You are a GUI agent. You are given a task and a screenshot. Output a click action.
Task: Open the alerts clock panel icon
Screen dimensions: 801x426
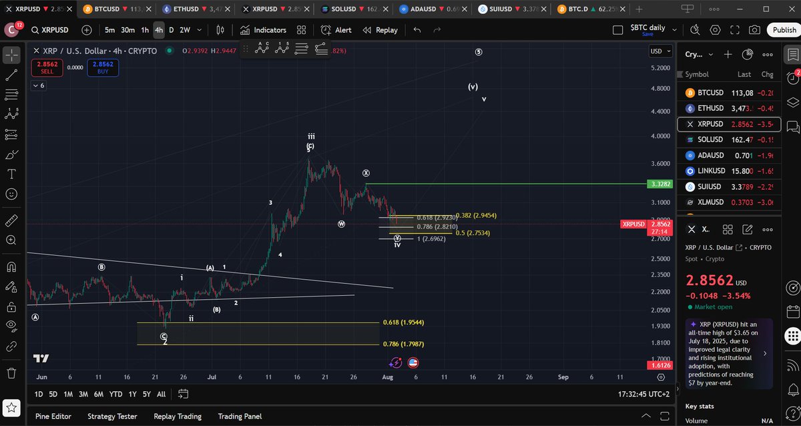click(x=792, y=77)
